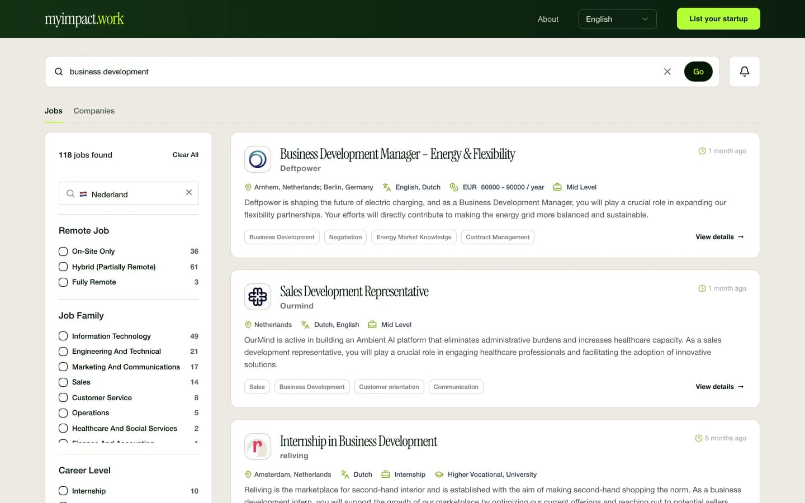View details of Business Development Manager job
Screen dimensions: 805x503
point(719,237)
